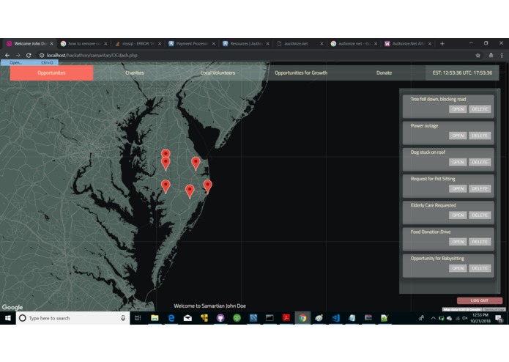Click the Log Out button
This screenshot has height=362, width=509.
480,300
